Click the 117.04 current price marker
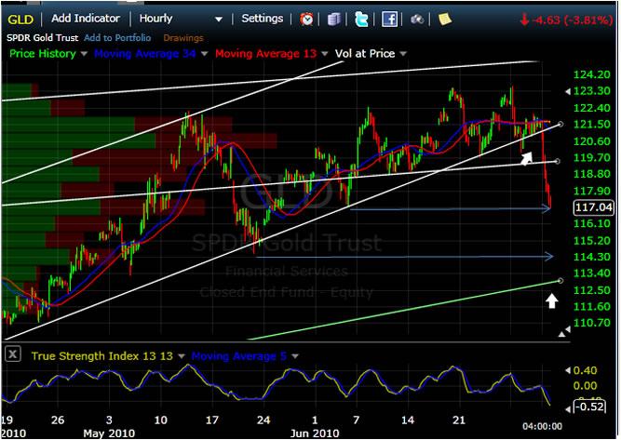621x440 pixels. point(592,208)
